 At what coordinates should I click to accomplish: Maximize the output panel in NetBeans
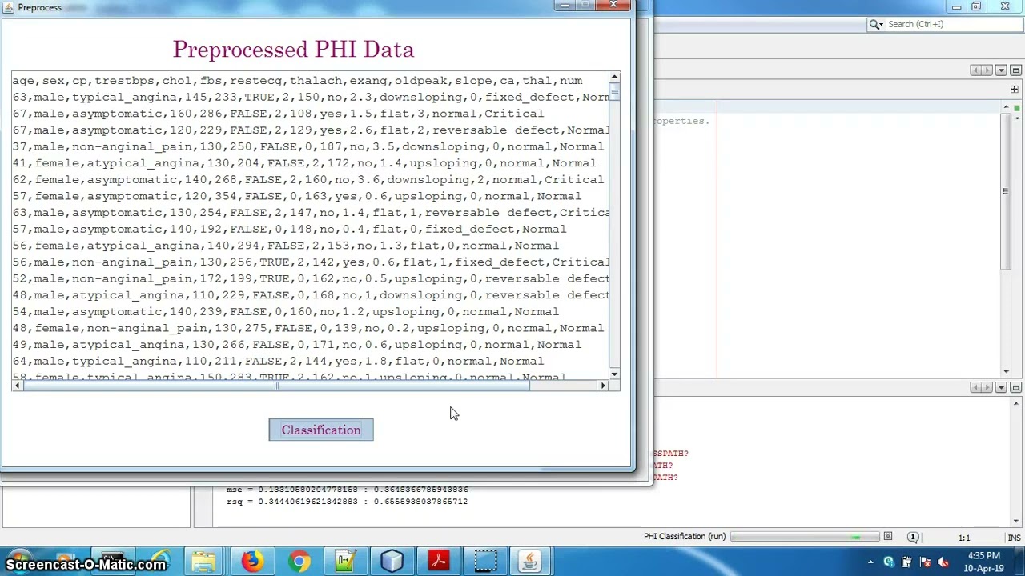pos(1015,387)
